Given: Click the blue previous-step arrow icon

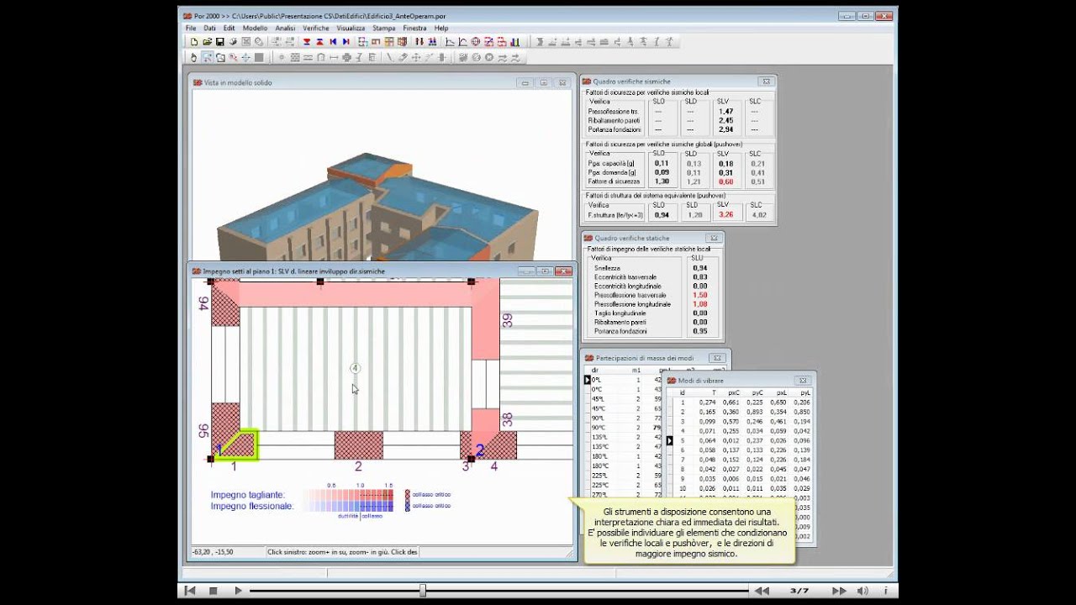Looking at the screenshot, I should 333,42.
